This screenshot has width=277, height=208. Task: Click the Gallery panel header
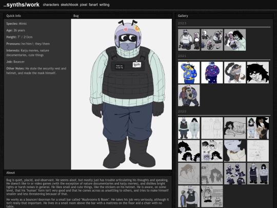click(224, 16)
